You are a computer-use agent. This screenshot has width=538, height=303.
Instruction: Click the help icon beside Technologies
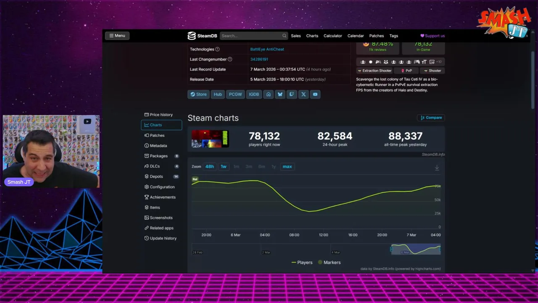[x=217, y=49]
